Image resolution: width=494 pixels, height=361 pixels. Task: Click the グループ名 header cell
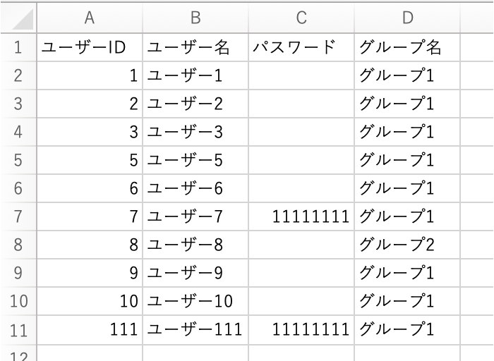point(407,47)
